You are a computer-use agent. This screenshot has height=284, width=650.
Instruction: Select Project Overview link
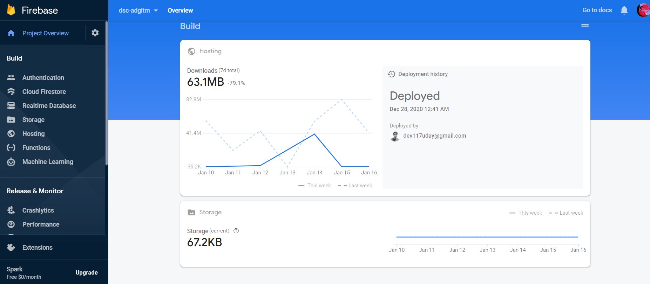click(46, 33)
